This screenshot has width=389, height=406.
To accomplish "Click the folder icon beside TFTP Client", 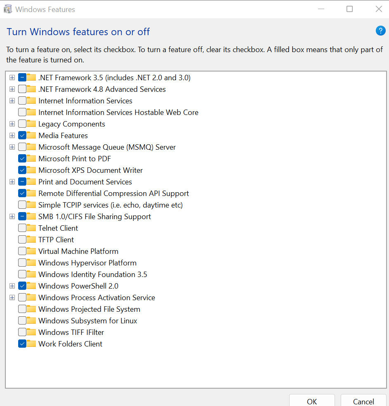I will click(x=31, y=239).
